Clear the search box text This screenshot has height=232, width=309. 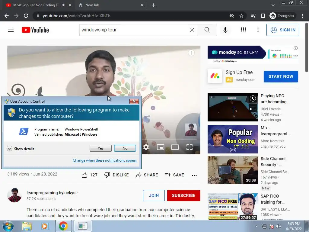[192, 30]
